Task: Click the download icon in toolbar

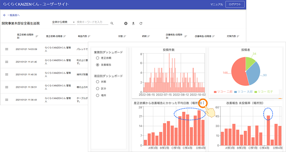Action: pos(133,23)
